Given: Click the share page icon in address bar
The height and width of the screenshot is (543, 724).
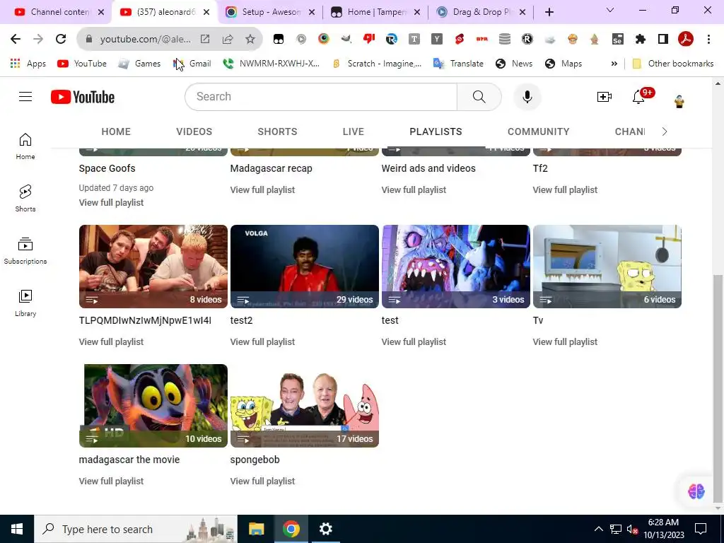Looking at the screenshot, I should 228,40.
